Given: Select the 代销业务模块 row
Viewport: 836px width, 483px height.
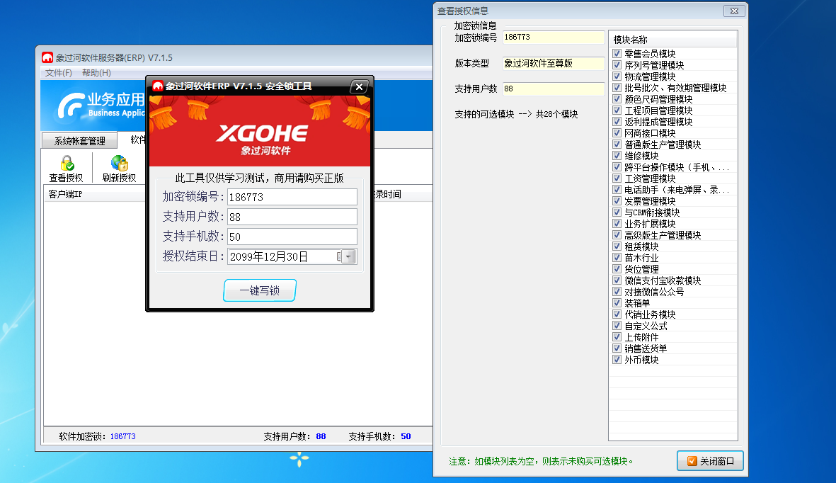Looking at the screenshot, I should click(x=673, y=314).
